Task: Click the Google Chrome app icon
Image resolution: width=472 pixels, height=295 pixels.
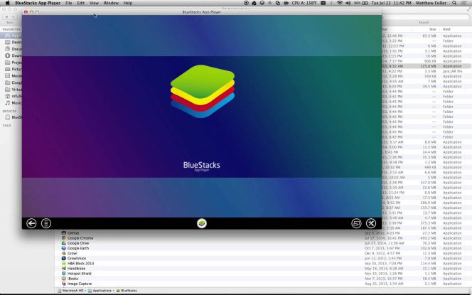Action: click(63, 238)
